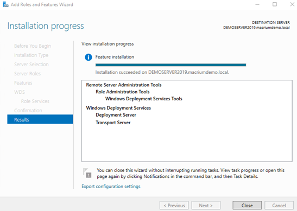Select the Results step in sidebar
Viewport: 297px width, 211px height.
point(40,119)
